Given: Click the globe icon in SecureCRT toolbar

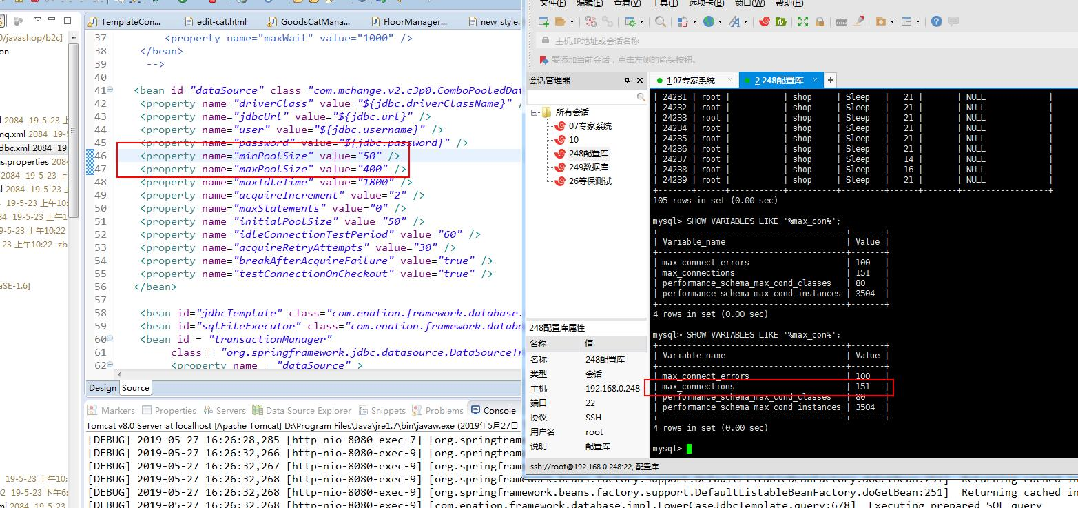Looking at the screenshot, I should [709, 21].
